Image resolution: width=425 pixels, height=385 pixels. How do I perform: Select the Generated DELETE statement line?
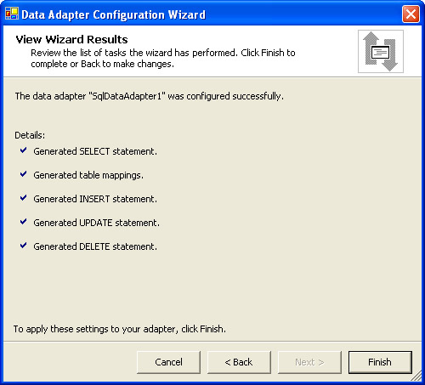(95, 246)
